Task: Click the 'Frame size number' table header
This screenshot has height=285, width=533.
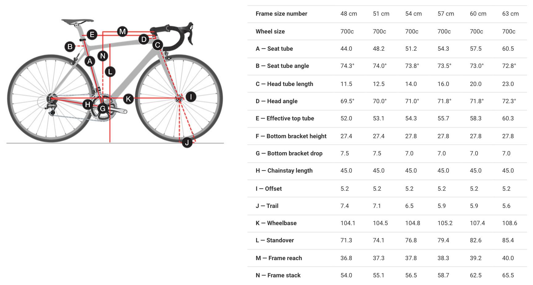Action: pos(281,14)
